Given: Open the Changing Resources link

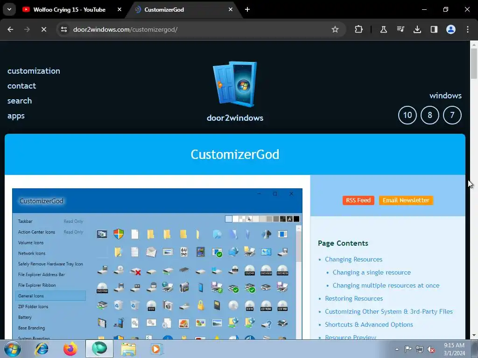Looking at the screenshot, I should tap(354, 259).
